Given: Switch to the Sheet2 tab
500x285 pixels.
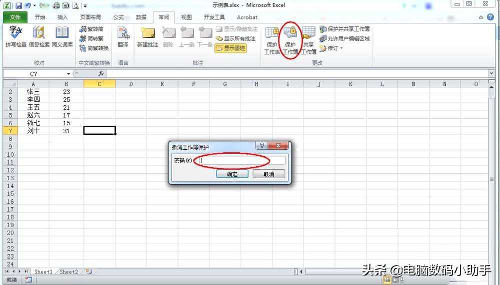Looking at the screenshot, I should 68,272.
